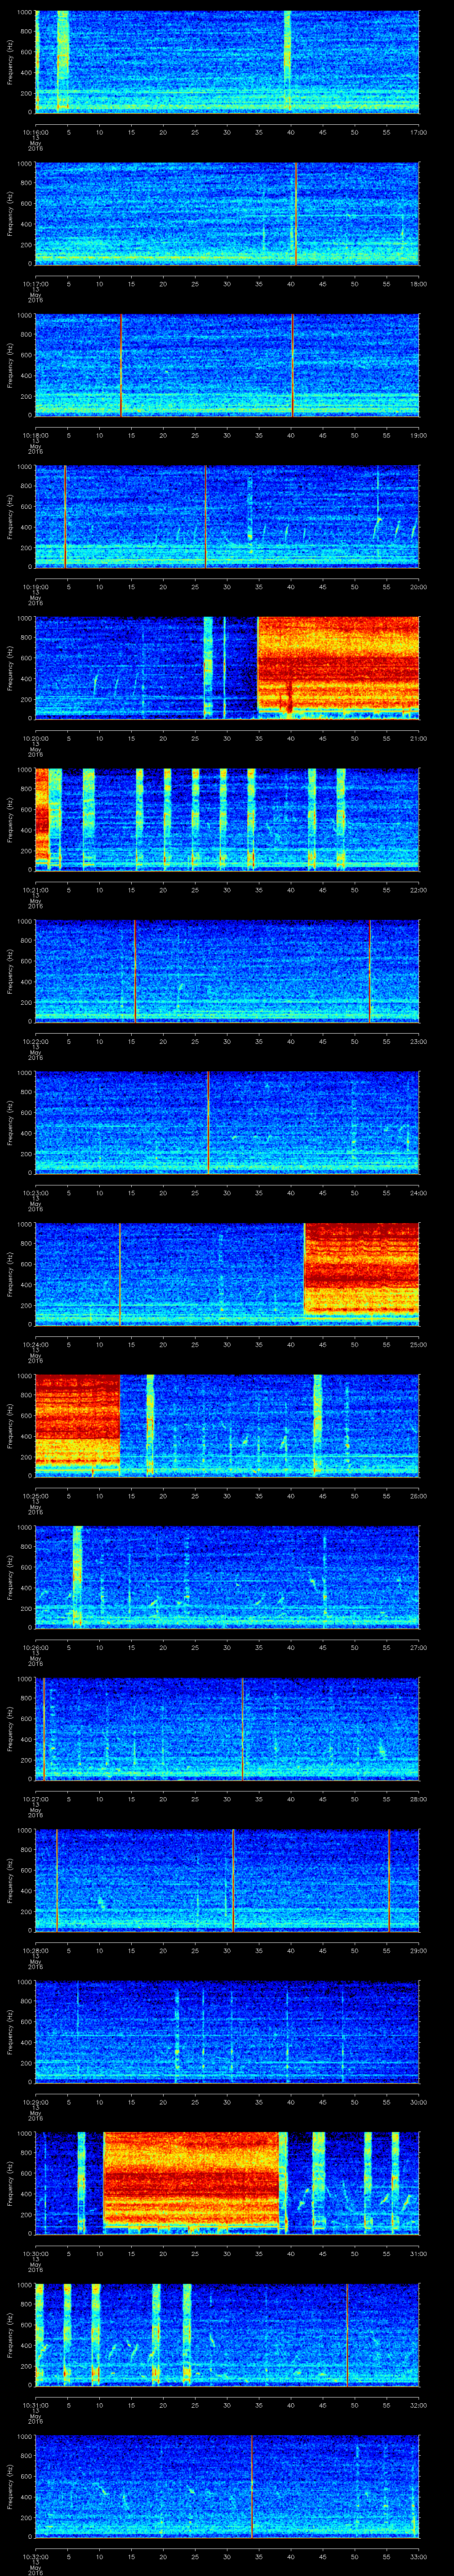Click the "10:24:00" start time label
The height and width of the screenshot is (2576, 454).
[x=35, y=1344]
